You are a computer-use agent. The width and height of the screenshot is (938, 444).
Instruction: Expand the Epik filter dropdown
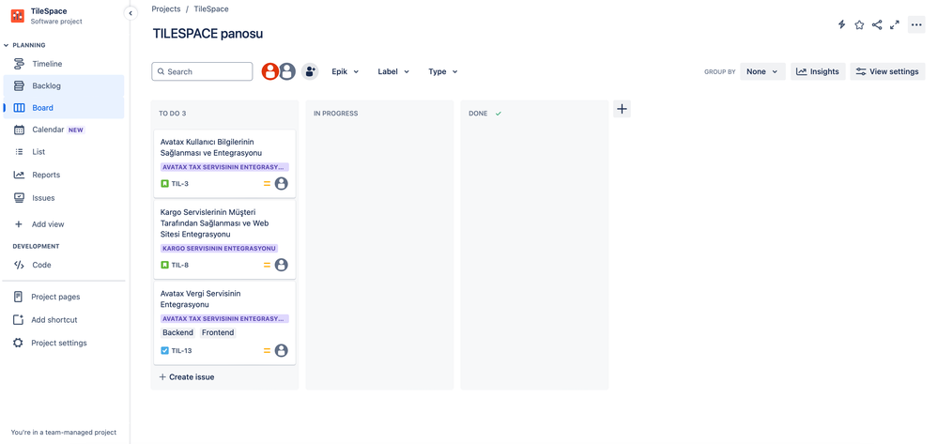pos(346,71)
